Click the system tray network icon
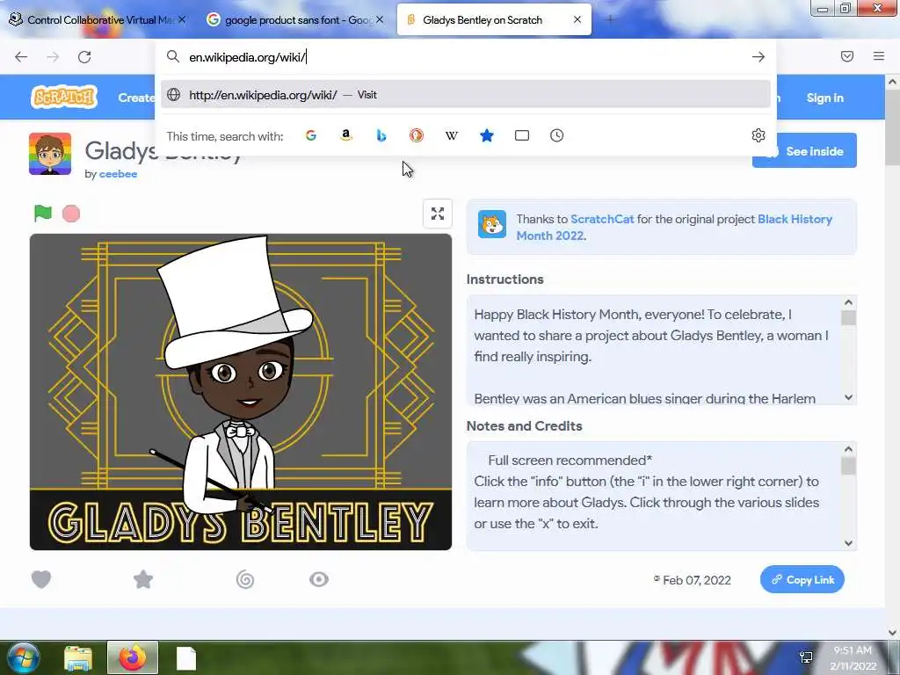This screenshot has height=675, width=900. [807, 657]
